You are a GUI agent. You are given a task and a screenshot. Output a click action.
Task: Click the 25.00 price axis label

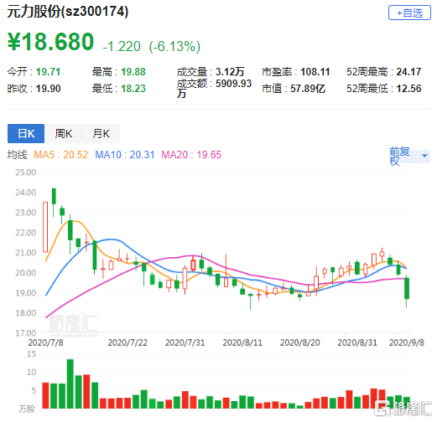(x=26, y=172)
